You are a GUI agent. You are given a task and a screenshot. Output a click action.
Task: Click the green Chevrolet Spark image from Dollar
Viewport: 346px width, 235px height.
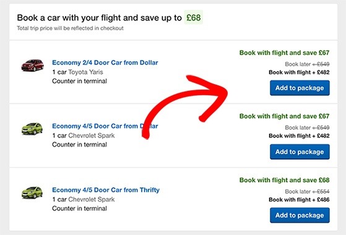pyautogui.click(x=32, y=129)
